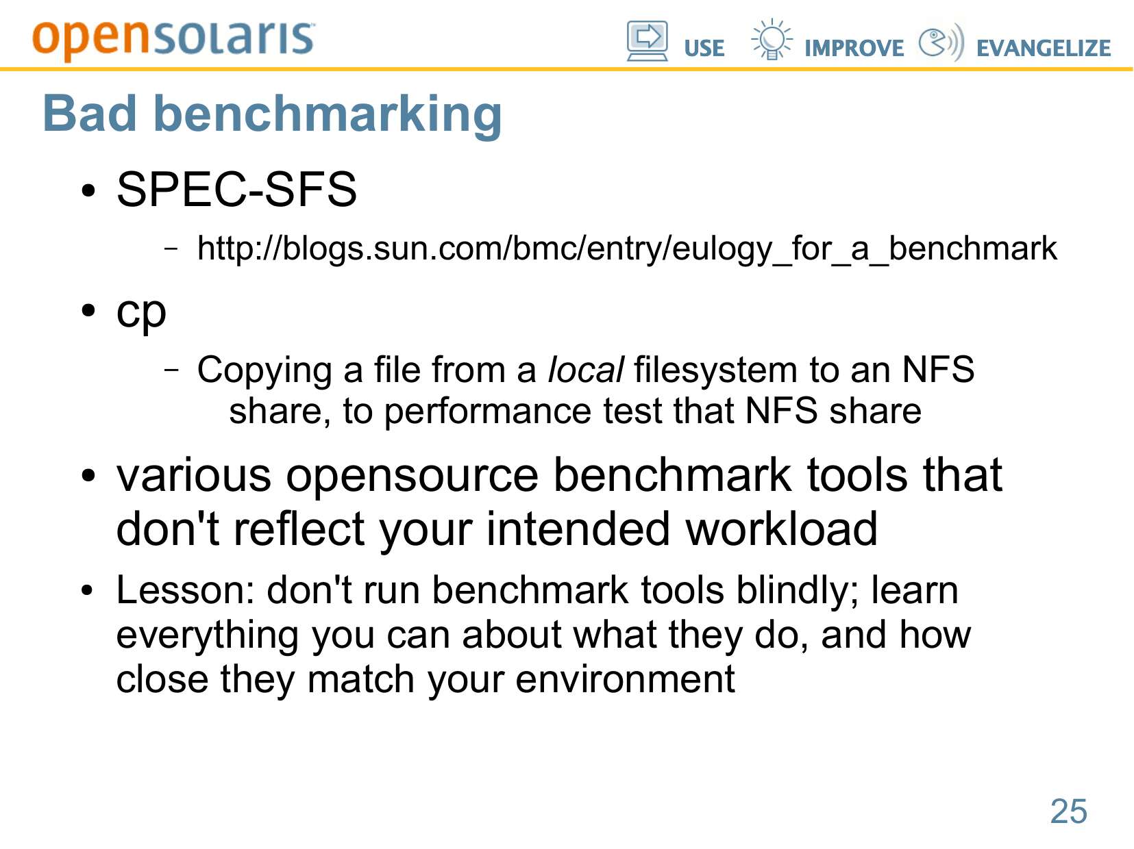The height and width of the screenshot is (849, 1134).
Task: Open the blogs.sun.com eulogy_for_a_benchmark link
Action: point(626,248)
